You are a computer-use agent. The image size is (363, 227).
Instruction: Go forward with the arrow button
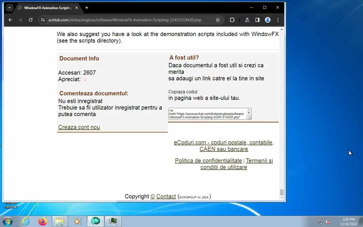(20, 20)
